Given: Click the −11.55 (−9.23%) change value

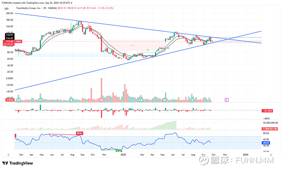Looking at the screenshot, I should point(105,8).
